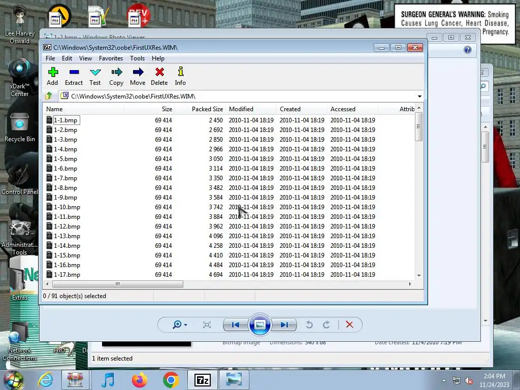Image resolution: width=520 pixels, height=390 pixels.
Task: Click the Copy toolbar button
Action: pyautogui.click(x=116, y=77)
